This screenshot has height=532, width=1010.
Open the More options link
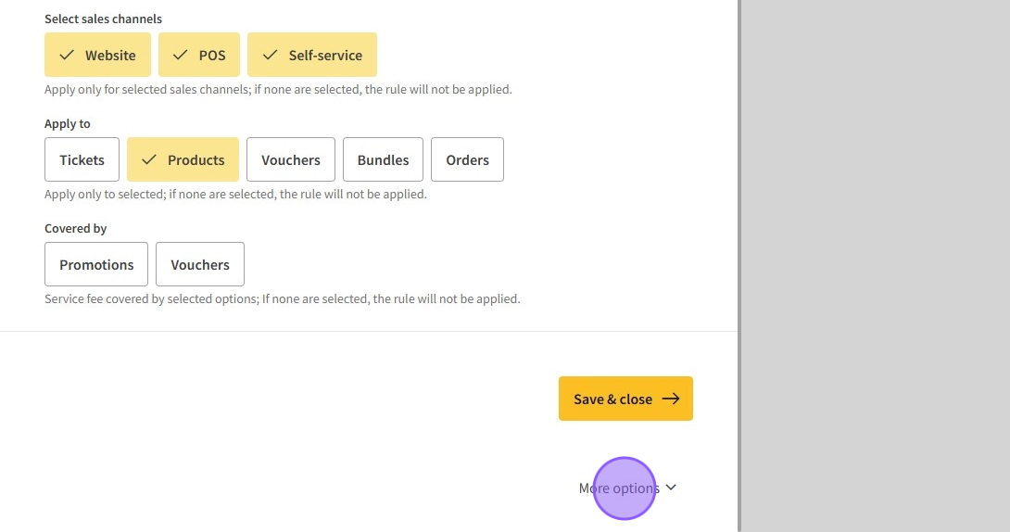(x=618, y=488)
